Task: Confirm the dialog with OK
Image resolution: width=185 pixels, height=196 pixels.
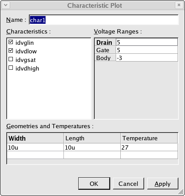Action: tap(94, 184)
